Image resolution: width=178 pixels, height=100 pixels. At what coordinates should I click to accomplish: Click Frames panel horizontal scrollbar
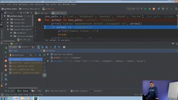(x=23, y=88)
